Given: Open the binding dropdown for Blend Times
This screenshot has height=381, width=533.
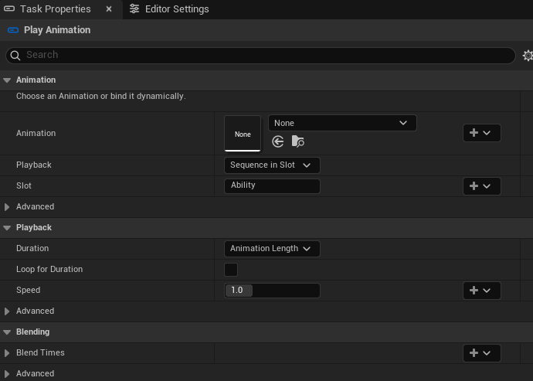Looking at the screenshot, I should coord(482,353).
